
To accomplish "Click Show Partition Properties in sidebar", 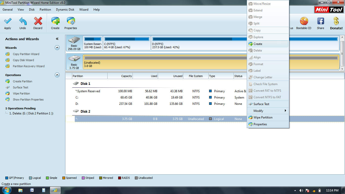I will [x=28, y=100].
